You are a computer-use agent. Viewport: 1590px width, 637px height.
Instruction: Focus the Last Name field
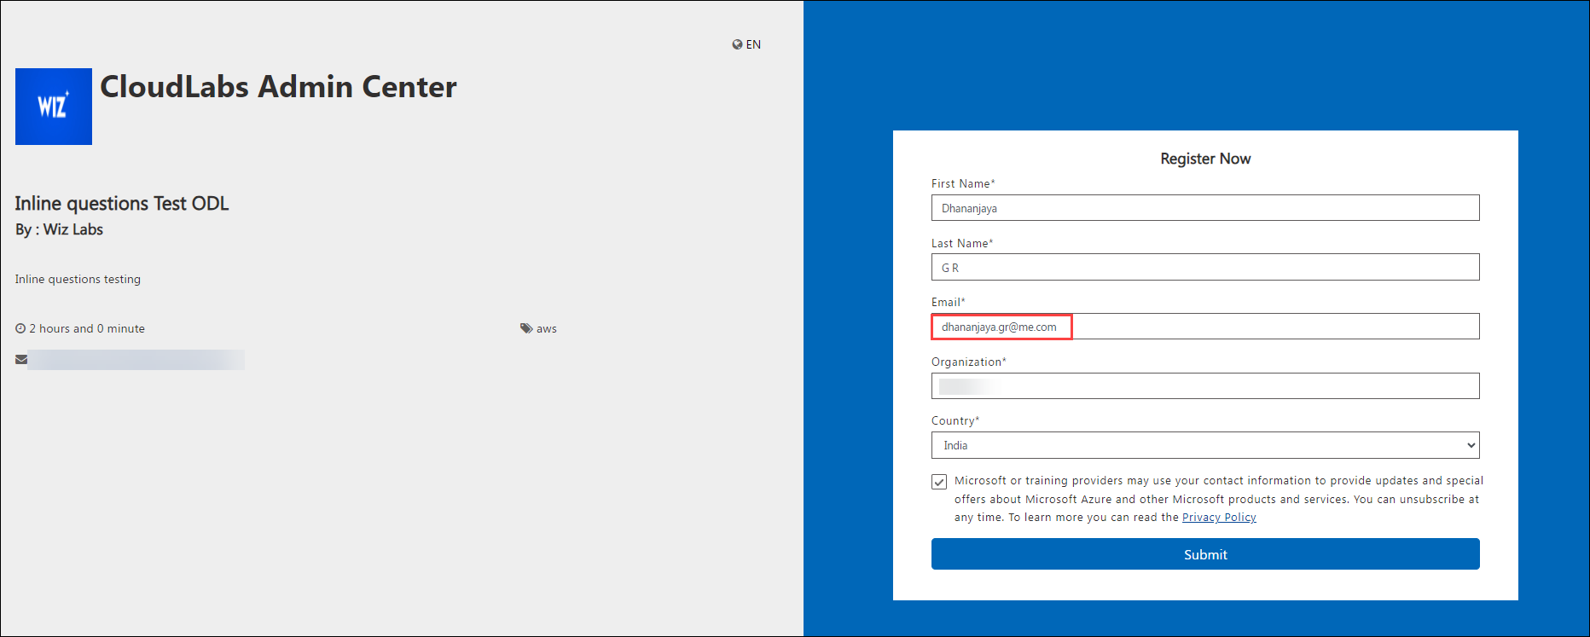(1205, 267)
